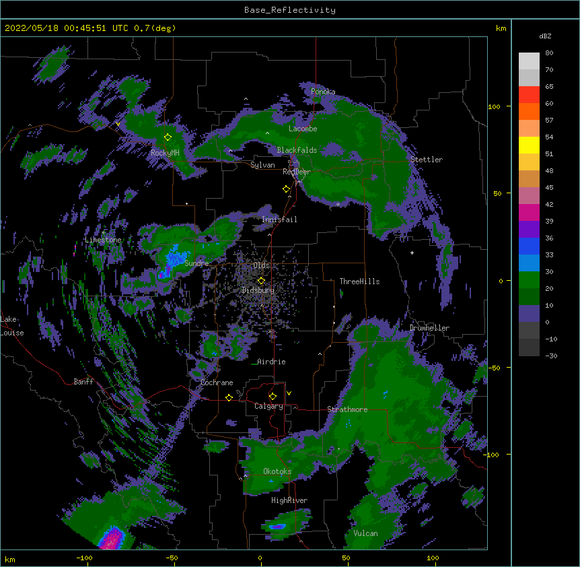This screenshot has height=567, width=580.
Task: Click the Calgary city label
Action: click(268, 406)
